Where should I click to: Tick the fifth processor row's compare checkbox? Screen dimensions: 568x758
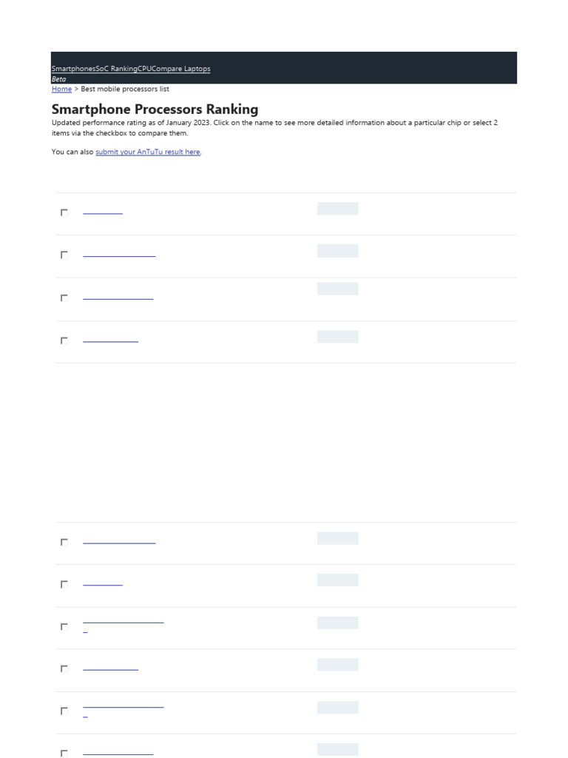point(64,542)
